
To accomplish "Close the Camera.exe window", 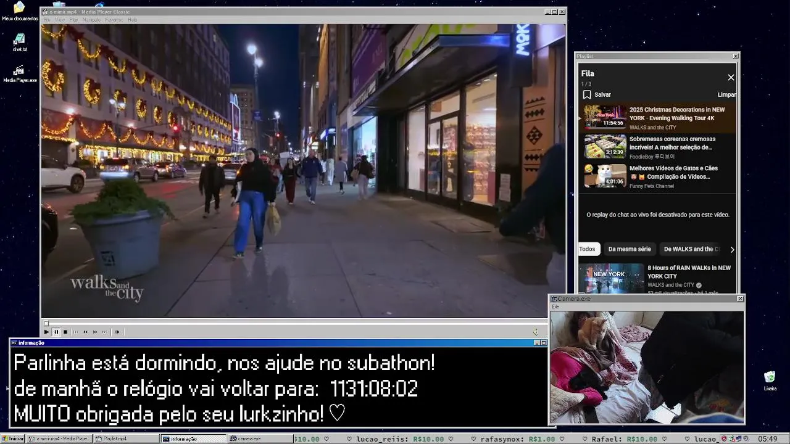I will click(x=741, y=298).
